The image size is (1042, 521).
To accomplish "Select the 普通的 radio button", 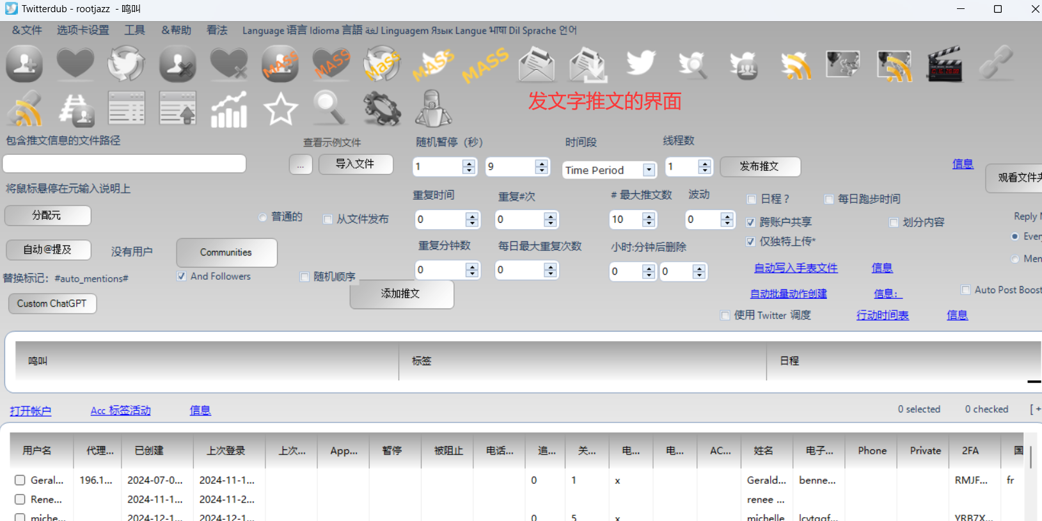I will pos(262,217).
